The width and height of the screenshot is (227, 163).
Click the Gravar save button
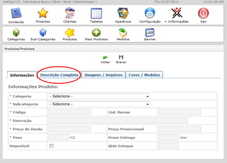coord(121,59)
